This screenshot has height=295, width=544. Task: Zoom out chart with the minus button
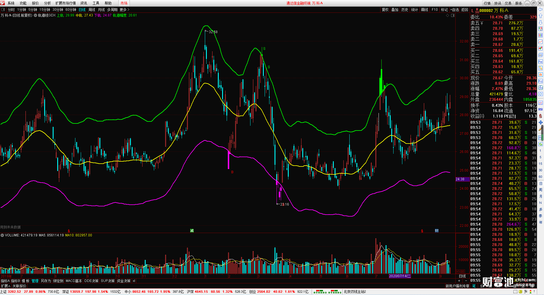point(466,281)
